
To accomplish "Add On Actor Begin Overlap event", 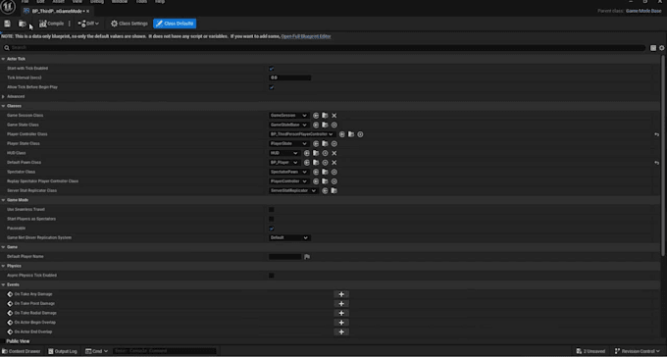I will [341, 322].
